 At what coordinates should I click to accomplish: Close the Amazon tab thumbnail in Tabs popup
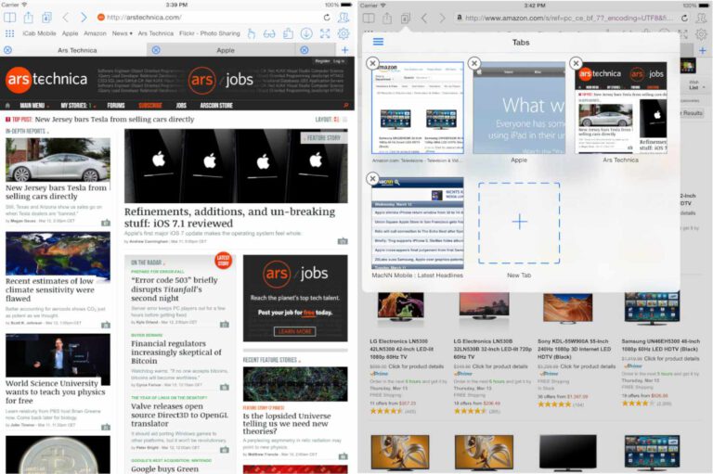click(x=373, y=63)
